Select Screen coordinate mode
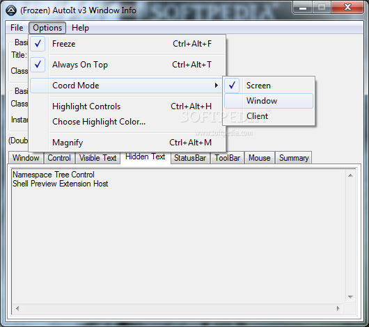 coord(269,86)
